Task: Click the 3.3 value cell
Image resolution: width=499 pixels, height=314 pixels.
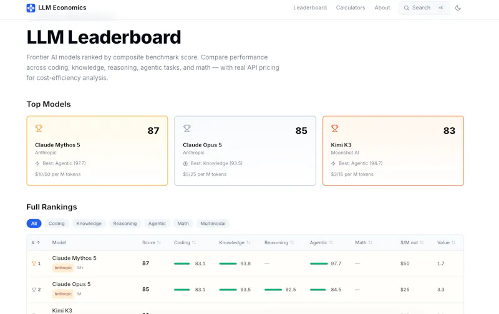Action: point(440,290)
